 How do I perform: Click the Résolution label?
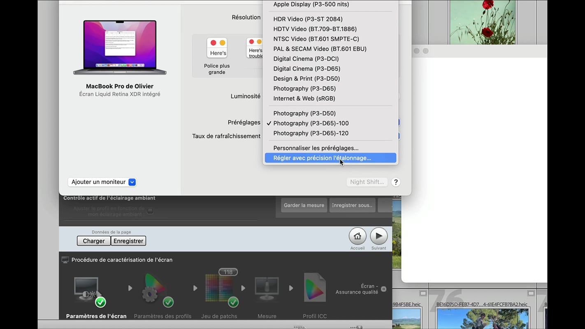tap(246, 17)
